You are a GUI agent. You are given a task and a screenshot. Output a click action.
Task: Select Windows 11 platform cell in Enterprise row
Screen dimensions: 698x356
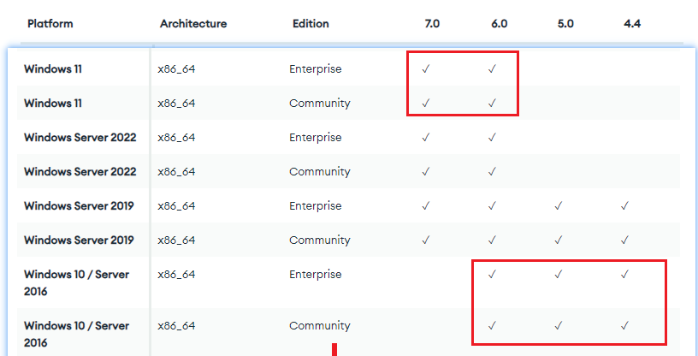[x=53, y=69]
